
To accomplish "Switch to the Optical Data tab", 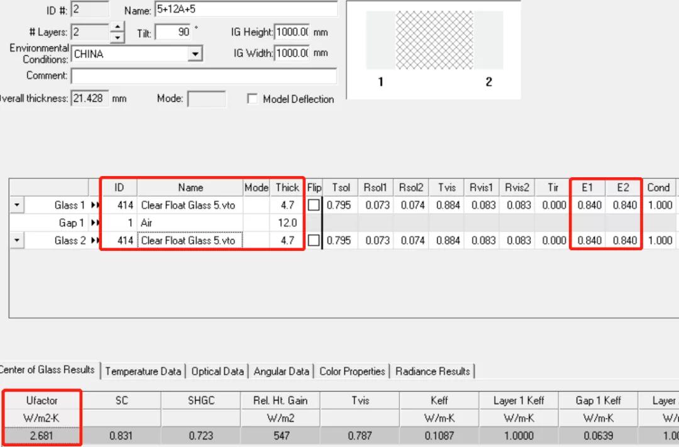I will 218,371.
